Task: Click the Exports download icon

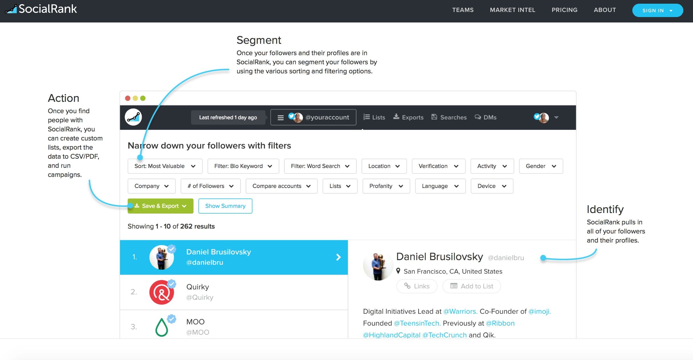Action: click(x=396, y=117)
